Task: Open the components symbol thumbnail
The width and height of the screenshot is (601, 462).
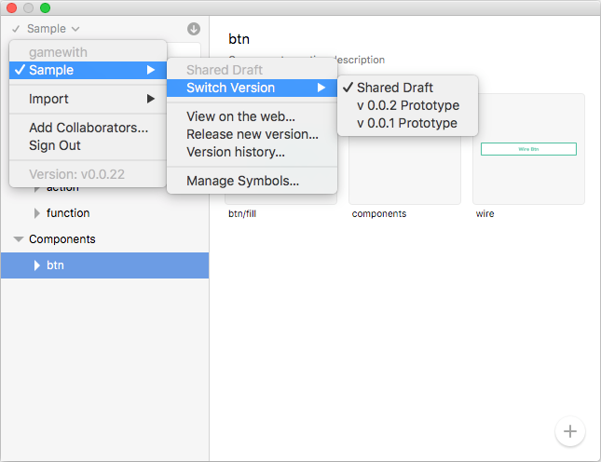Action: pos(404,169)
